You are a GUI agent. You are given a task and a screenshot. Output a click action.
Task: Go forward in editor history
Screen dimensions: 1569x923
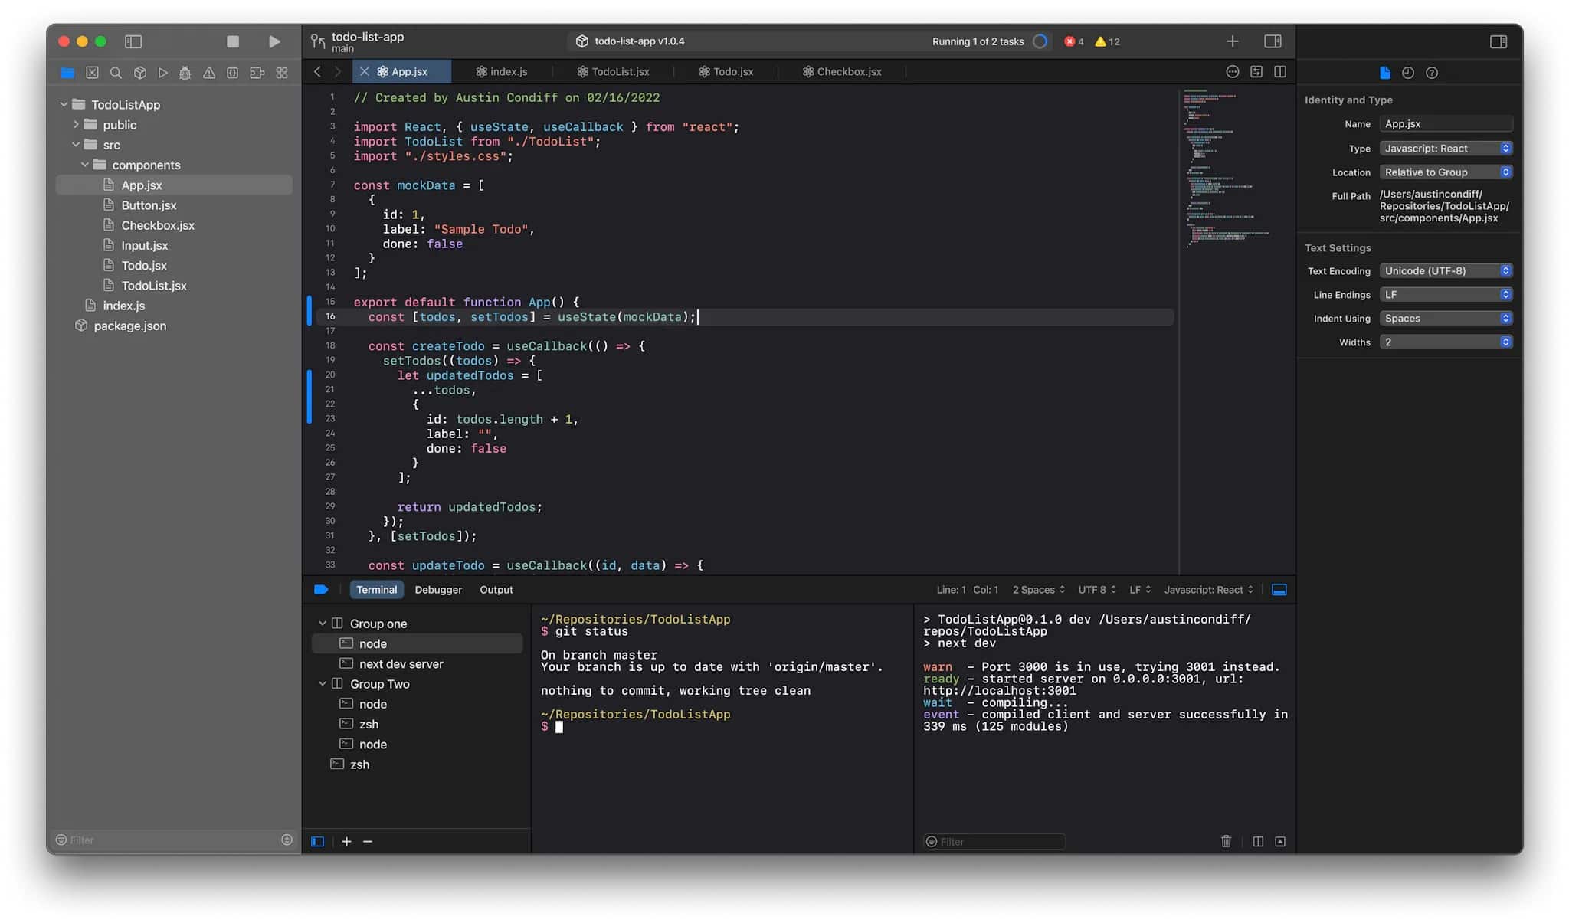337,71
